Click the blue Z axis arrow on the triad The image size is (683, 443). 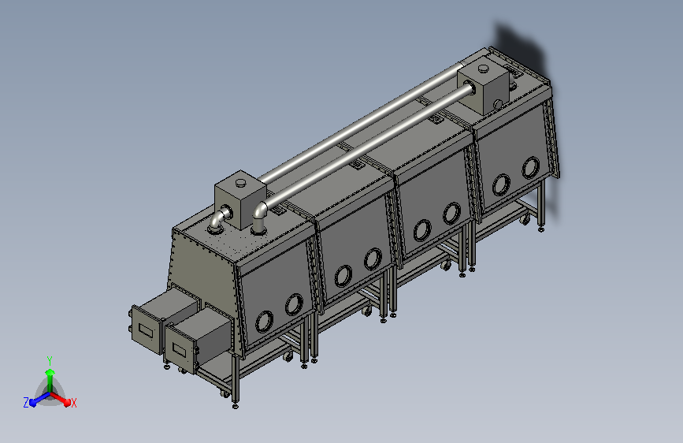(39, 399)
